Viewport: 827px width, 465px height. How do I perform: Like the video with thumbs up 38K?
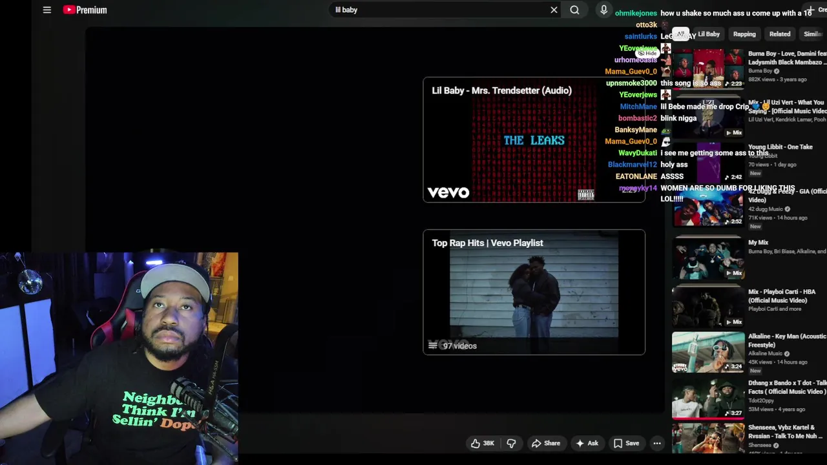click(x=483, y=443)
